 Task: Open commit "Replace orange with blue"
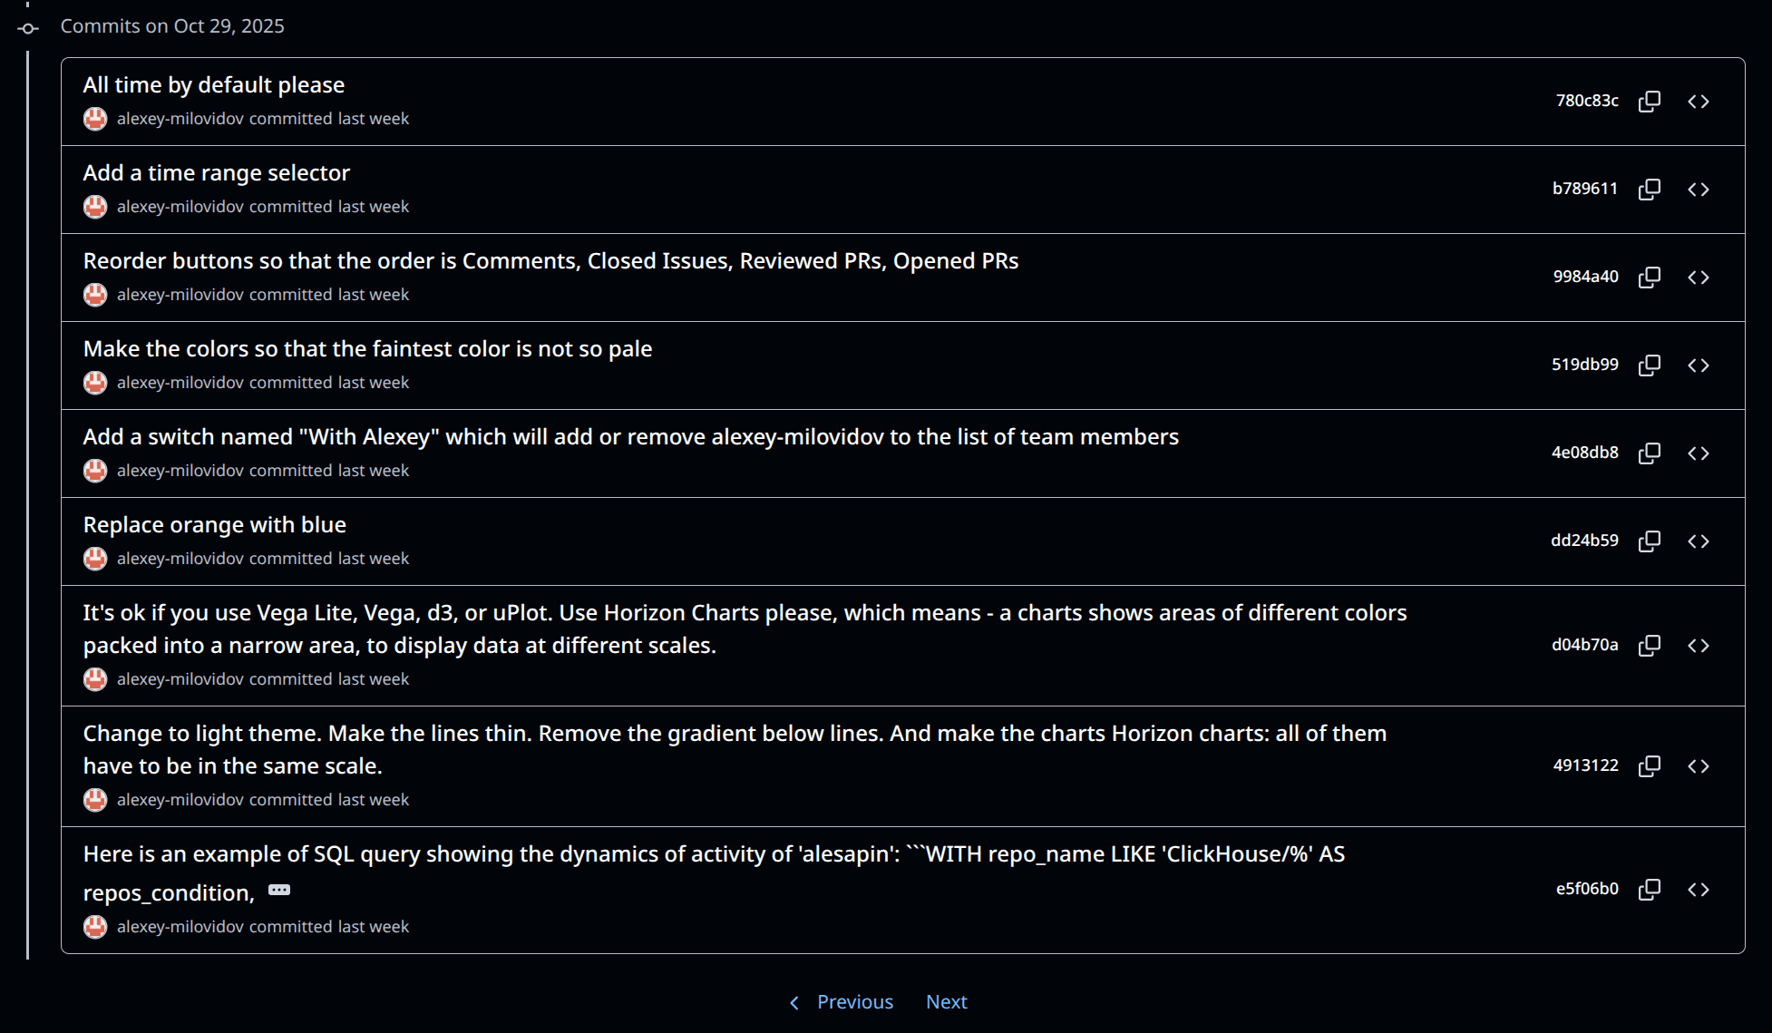point(215,525)
